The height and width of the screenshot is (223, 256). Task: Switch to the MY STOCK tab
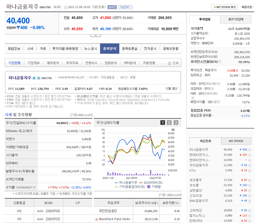coord(236,141)
